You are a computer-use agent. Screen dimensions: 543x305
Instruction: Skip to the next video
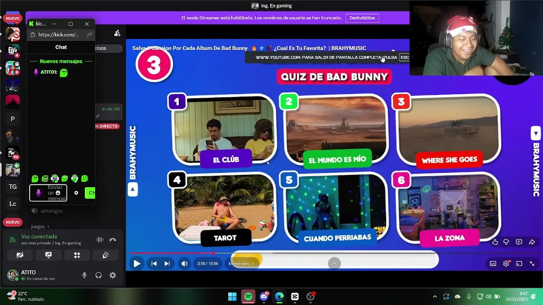coord(167,263)
